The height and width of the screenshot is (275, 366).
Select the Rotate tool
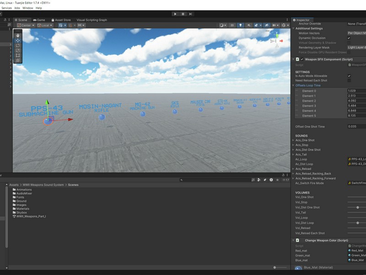[x=18, y=45]
